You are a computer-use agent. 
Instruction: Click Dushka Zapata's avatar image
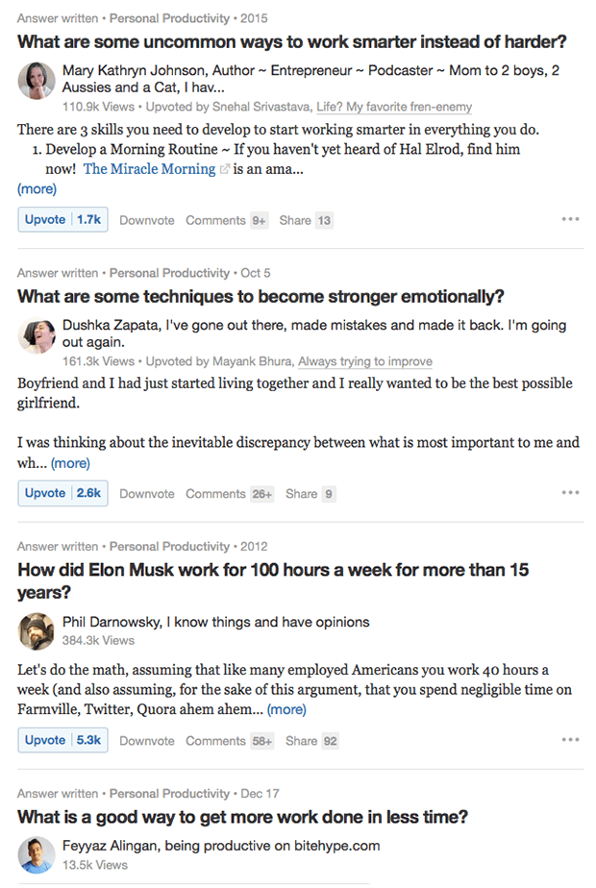(x=37, y=335)
